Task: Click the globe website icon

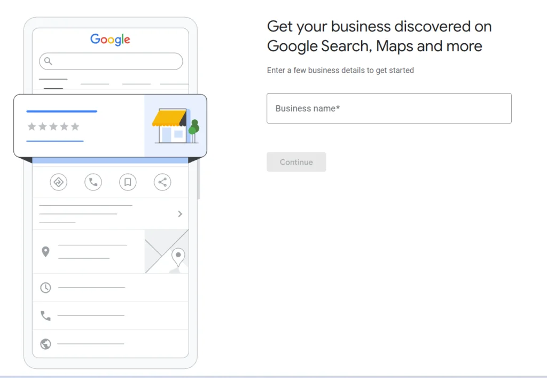Action: coord(46,344)
